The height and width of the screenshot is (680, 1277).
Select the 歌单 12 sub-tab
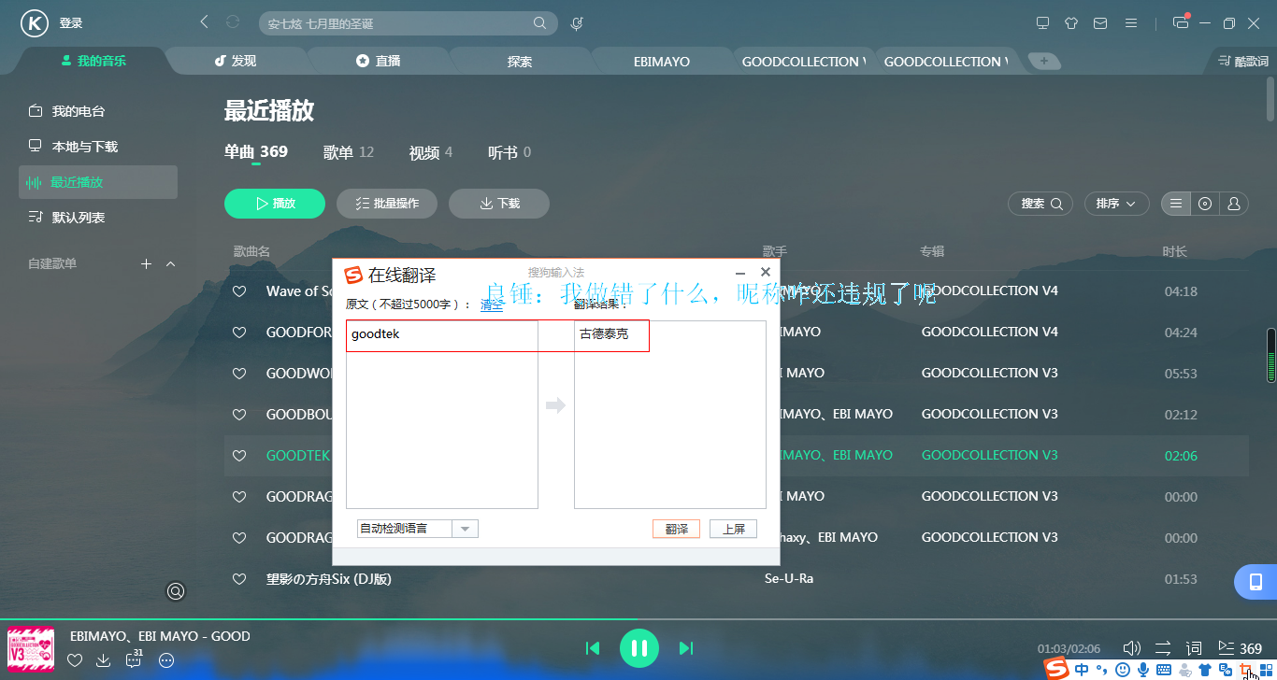[x=349, y=152]
